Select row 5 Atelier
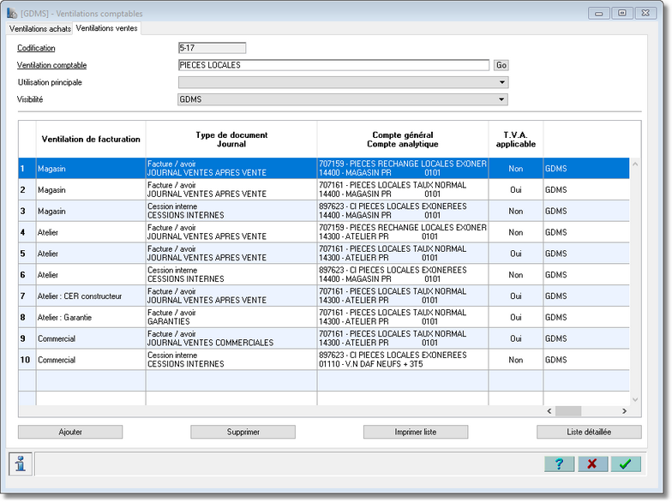This screenshot has width=672, height=502. point(324,254)
